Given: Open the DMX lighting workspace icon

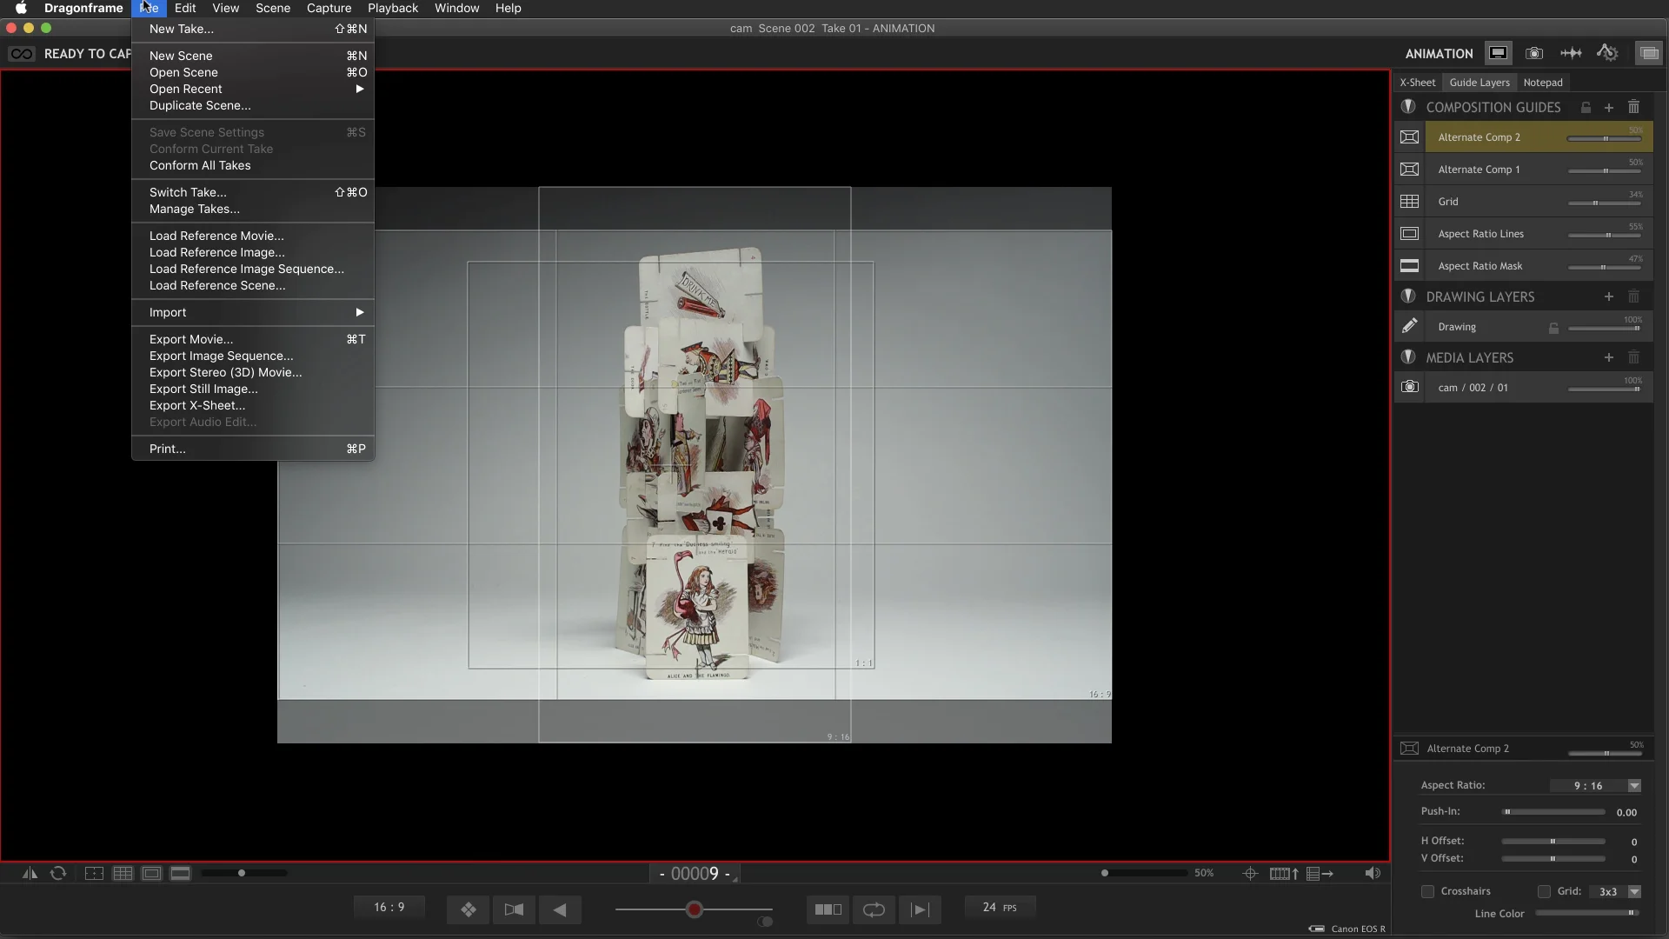Looking at the screenshot, I should 1607,53.
